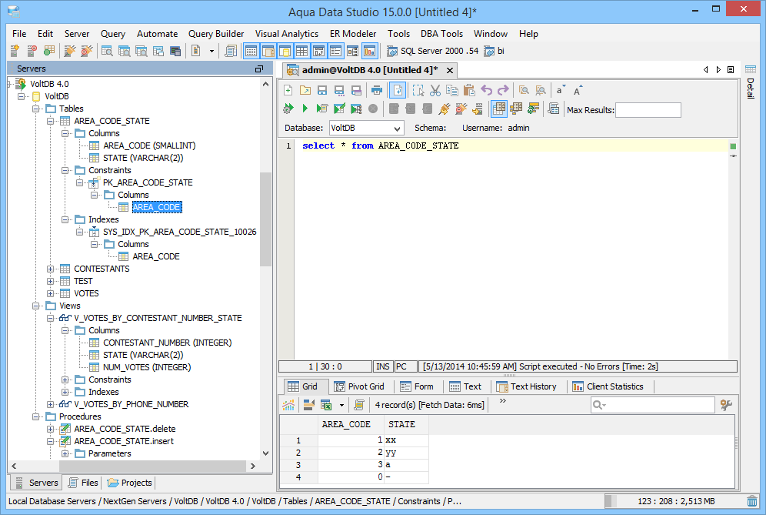Click the Find icon in the editor toolbar
Screen dimensions: 766x515
click(524, 91)
